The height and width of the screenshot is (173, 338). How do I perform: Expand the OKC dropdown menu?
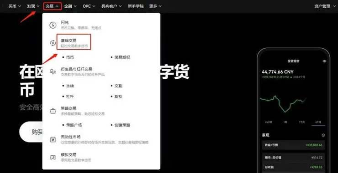[x=89, y=6]
